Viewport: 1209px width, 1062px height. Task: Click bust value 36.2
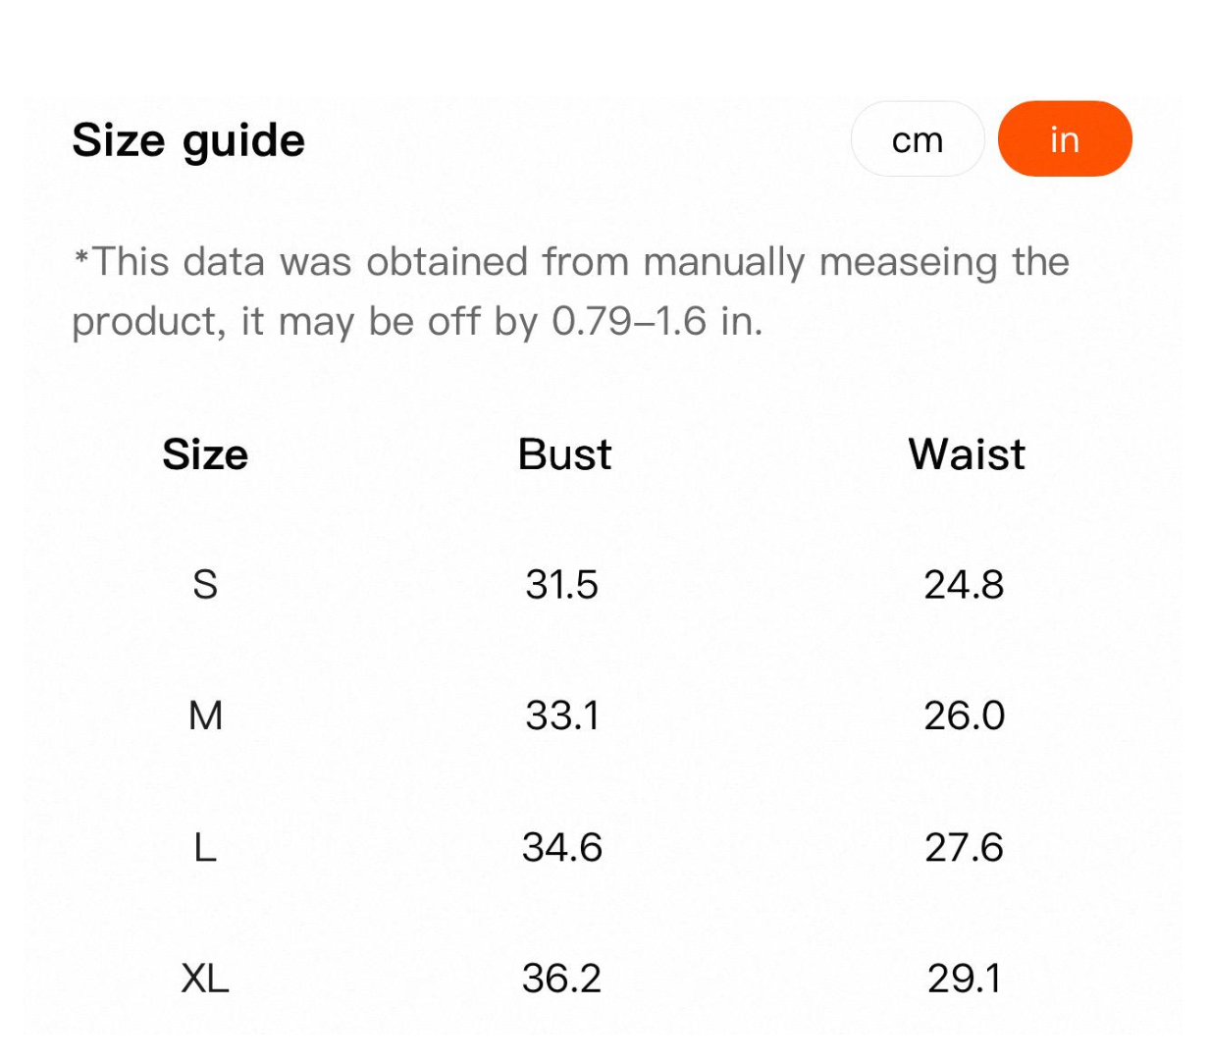point(561,978)
